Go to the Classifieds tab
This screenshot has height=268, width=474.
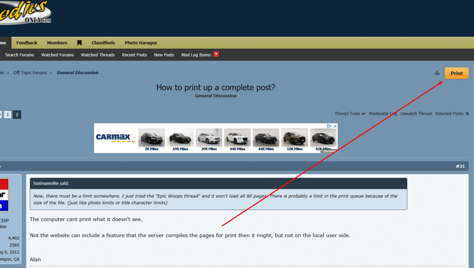tap(103, 43)
